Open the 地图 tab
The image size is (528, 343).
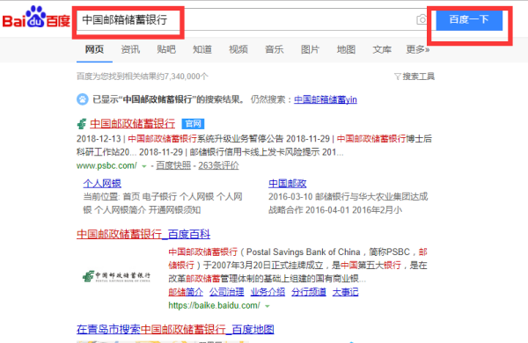346,49
